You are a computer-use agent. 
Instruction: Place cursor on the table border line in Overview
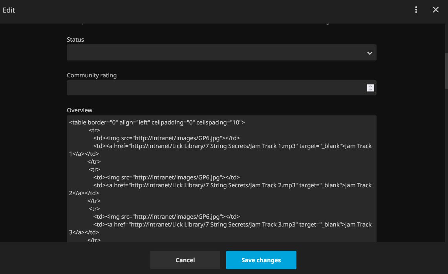pos(103,122)
